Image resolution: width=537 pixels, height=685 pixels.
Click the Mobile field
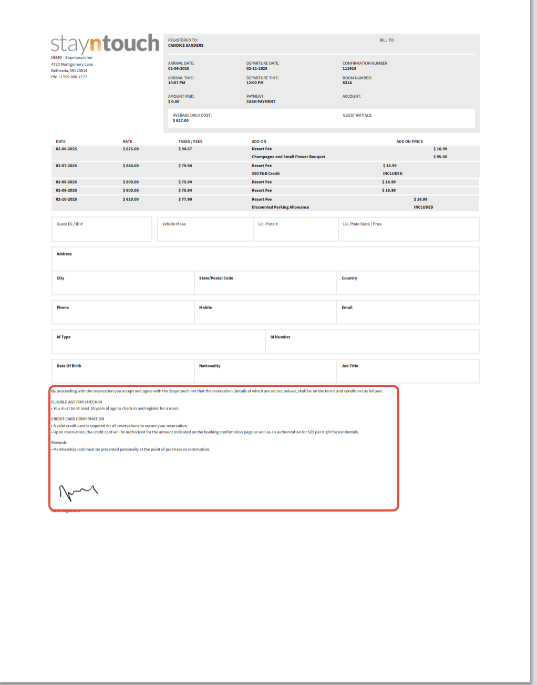pyautogui.click(x=265, y=312)
